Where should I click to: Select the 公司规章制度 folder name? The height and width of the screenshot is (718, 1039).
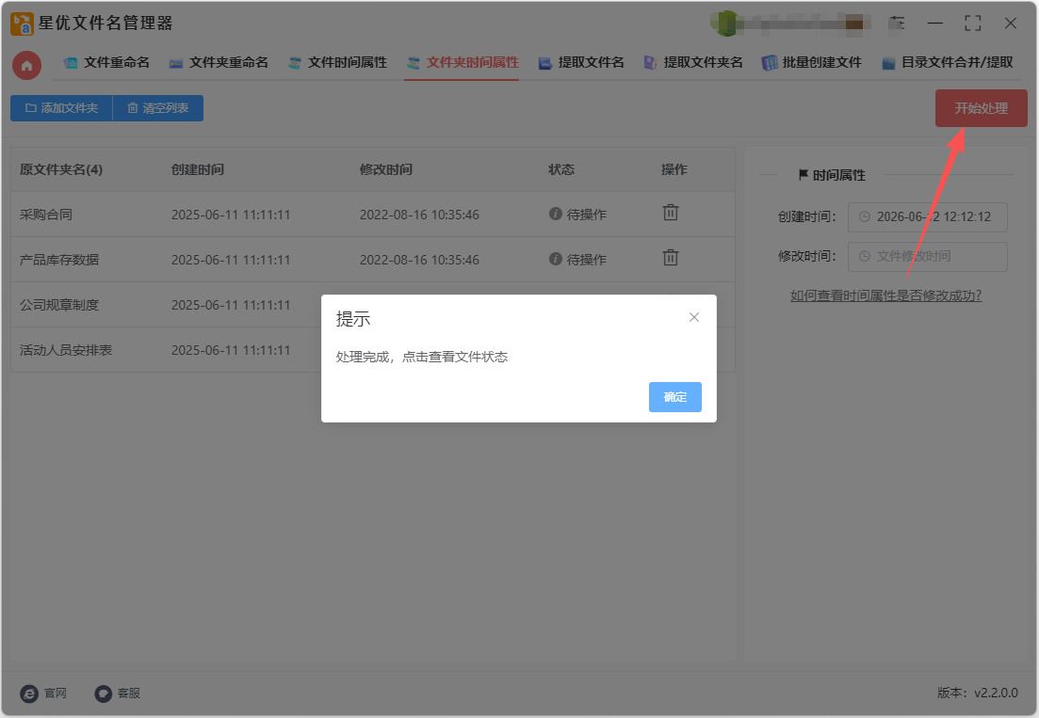59,304
